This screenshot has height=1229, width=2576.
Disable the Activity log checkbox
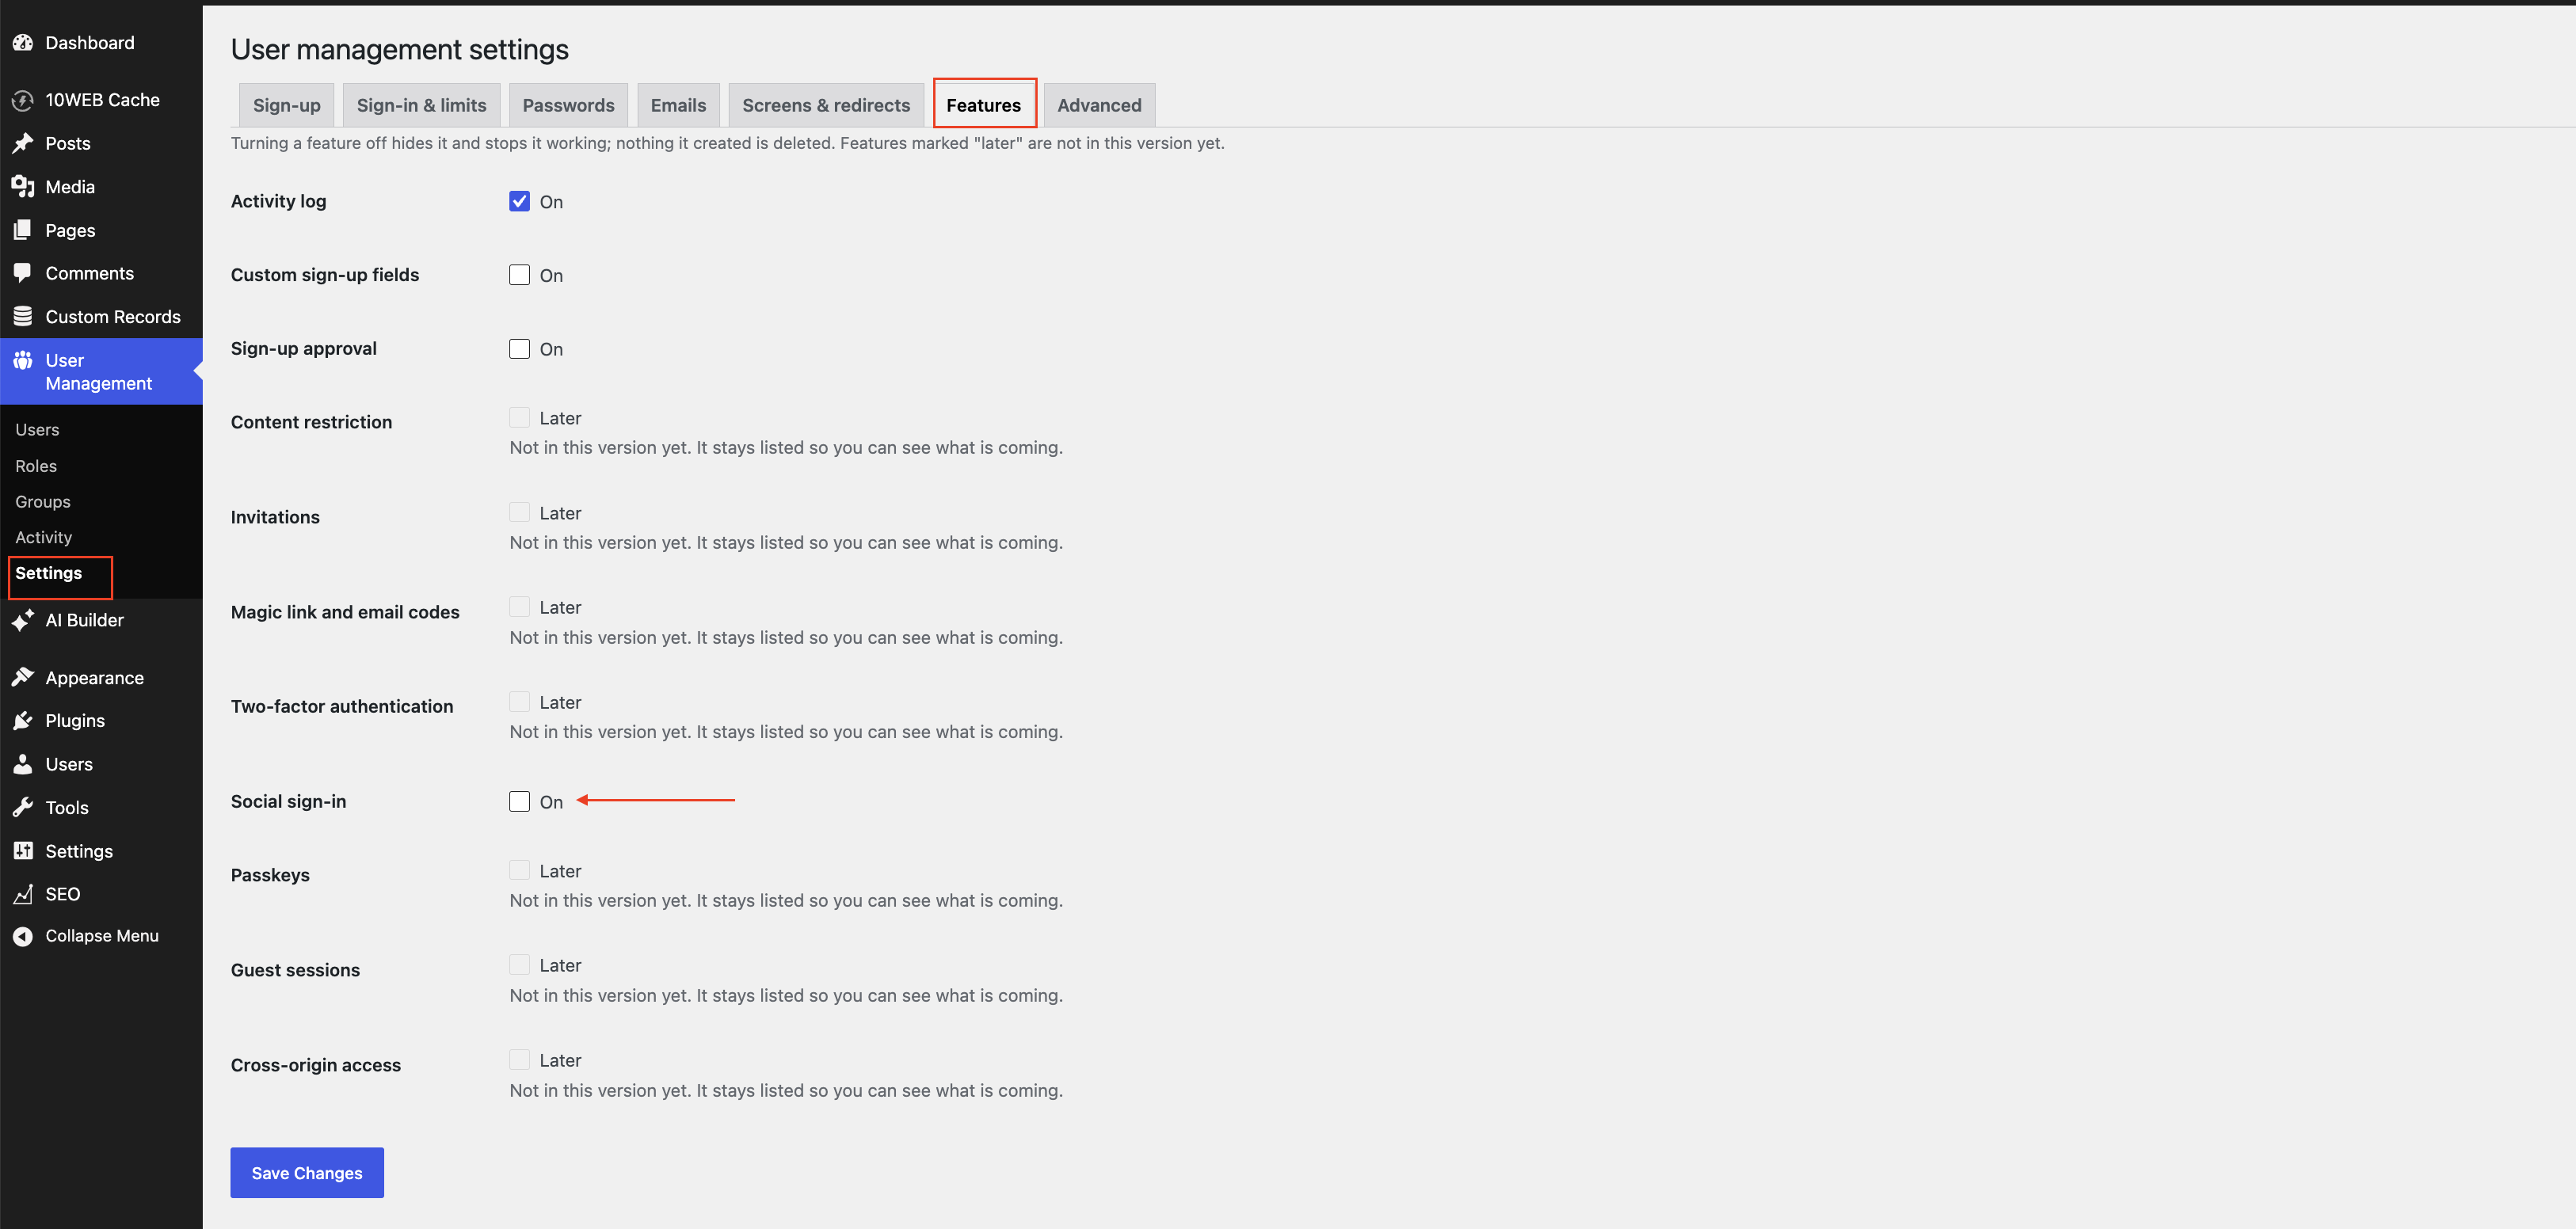[x=519, y=201]
